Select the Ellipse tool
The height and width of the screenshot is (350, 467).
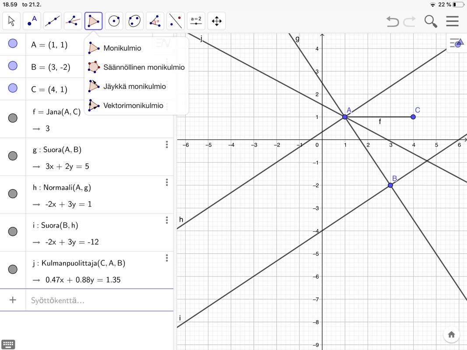pos(135,21)
